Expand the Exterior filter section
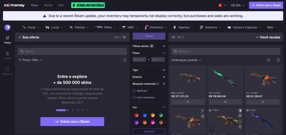 (164, 77)
